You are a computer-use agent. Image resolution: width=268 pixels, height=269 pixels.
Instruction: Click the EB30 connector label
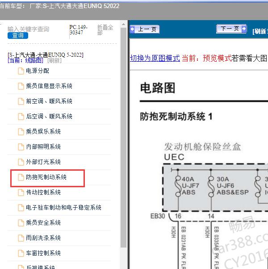[x=158, y=216]
